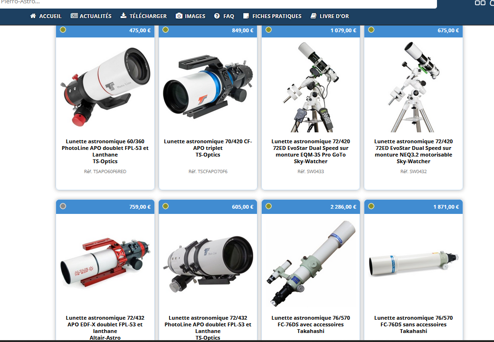Open the 72ED EvoStar monture EQM-35 Pro GoTo link

coord(311,151)
